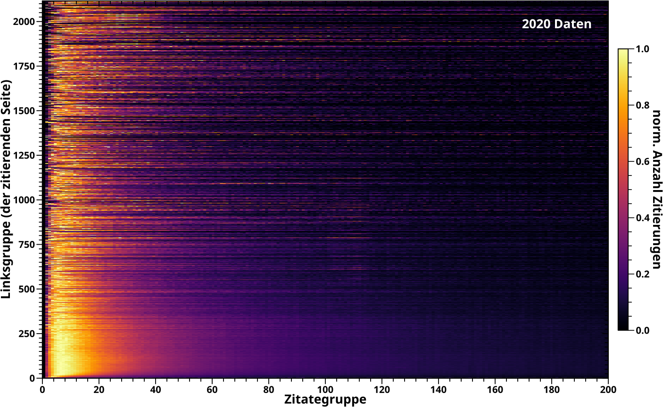Image resolution: width=663 pixels, height=407 pixels.
Task: Click the '2020 Daten' annotation text
Action: (556, 24)
